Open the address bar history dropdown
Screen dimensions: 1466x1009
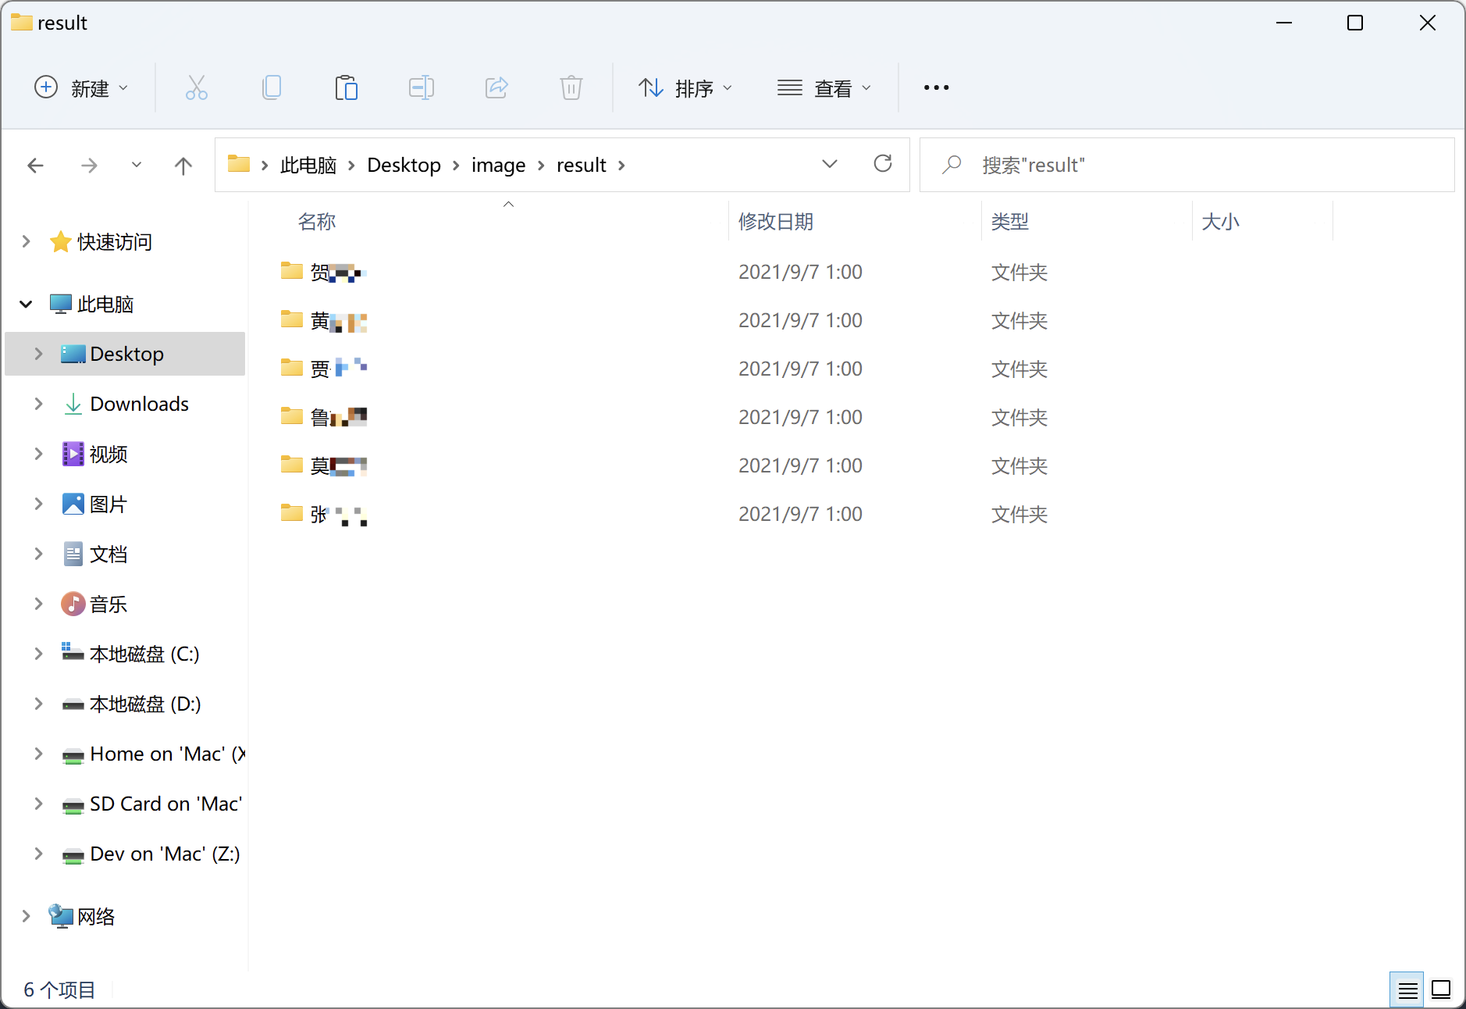pyautogui.click(x=829, y=164)
